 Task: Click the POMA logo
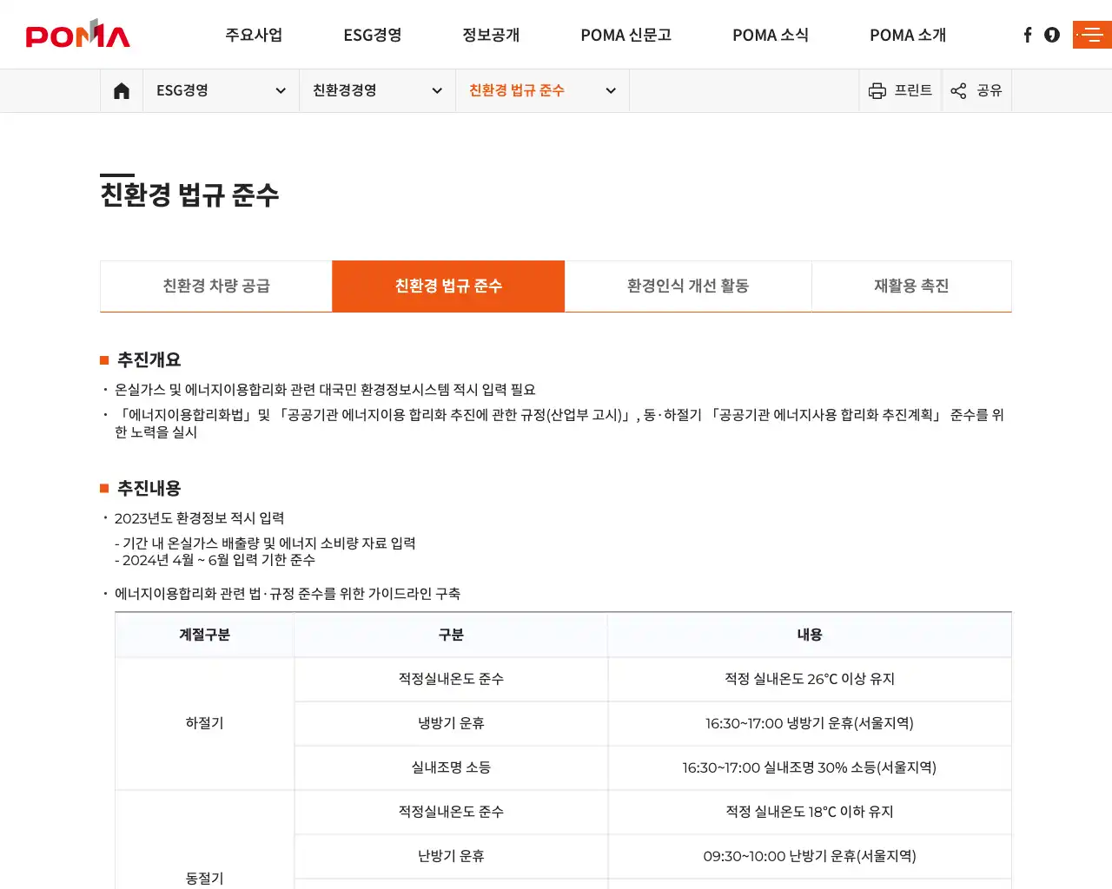(x=78, y=33)
